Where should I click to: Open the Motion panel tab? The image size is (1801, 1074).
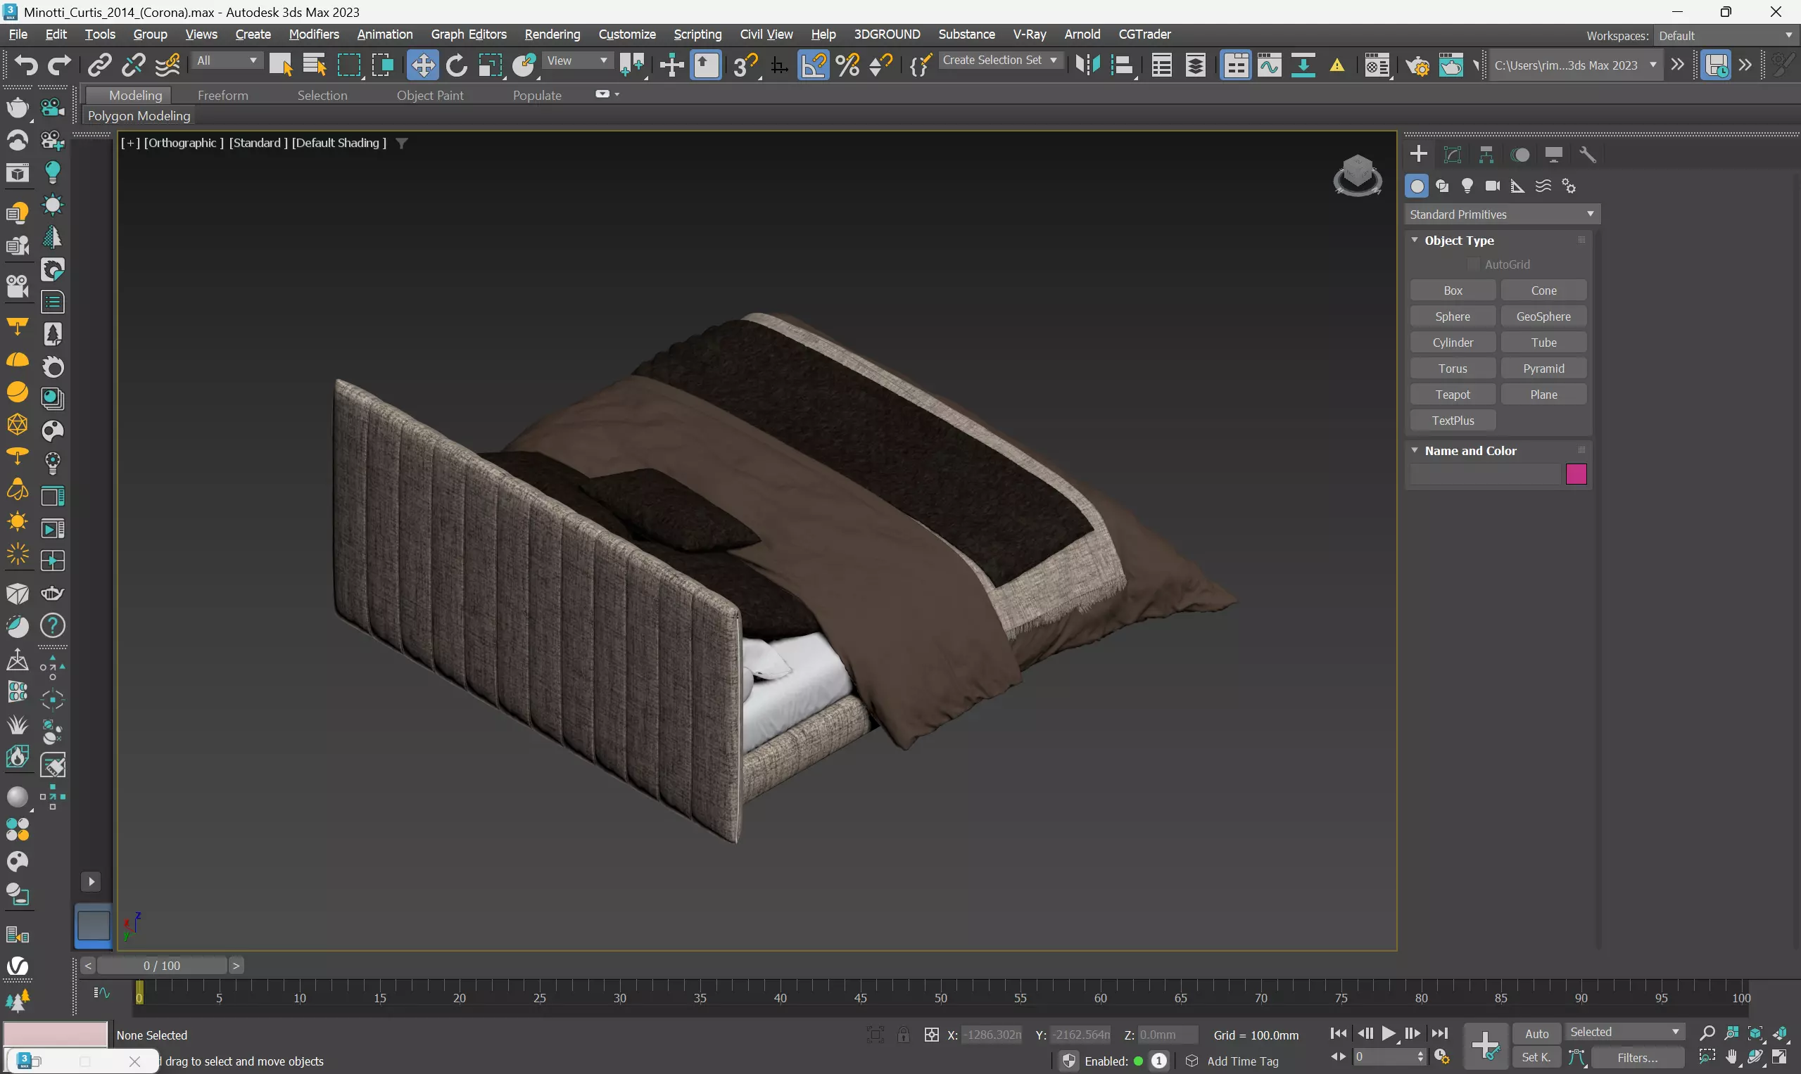pyautogui.click(x=1521, y=154)
